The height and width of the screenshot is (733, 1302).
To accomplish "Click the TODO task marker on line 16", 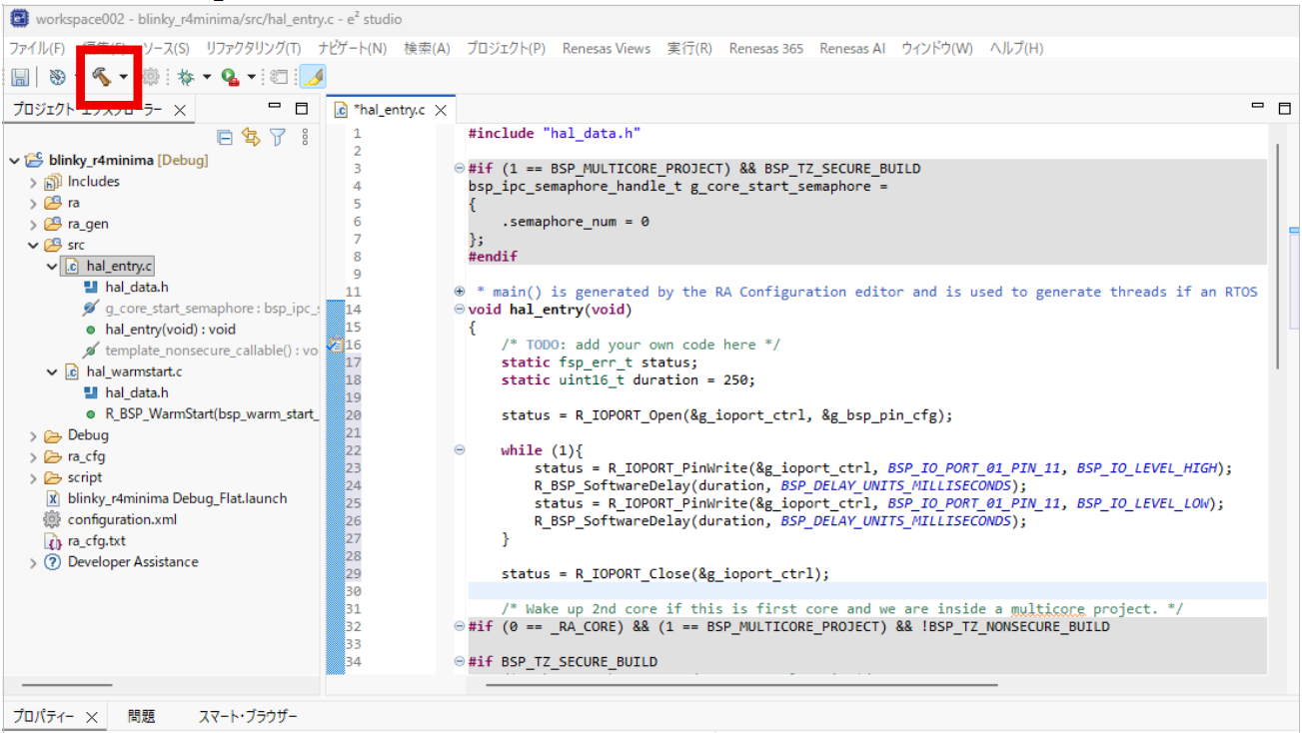I will 335,345.
